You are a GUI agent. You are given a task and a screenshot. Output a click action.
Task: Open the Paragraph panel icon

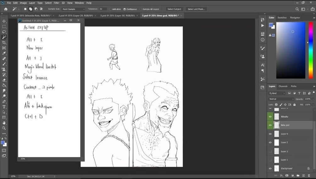pos(263,71)
